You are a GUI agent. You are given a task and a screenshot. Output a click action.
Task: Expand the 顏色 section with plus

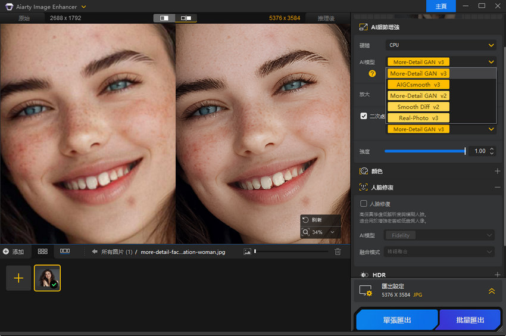click(497, 171)
